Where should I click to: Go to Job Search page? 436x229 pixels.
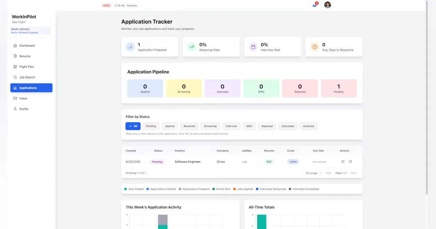tap(31, 77)
